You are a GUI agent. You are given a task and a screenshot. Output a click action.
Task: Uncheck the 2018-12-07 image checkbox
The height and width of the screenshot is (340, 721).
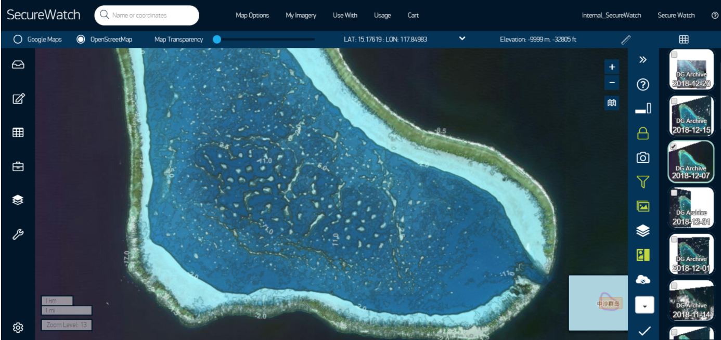[x=674, y=147]
